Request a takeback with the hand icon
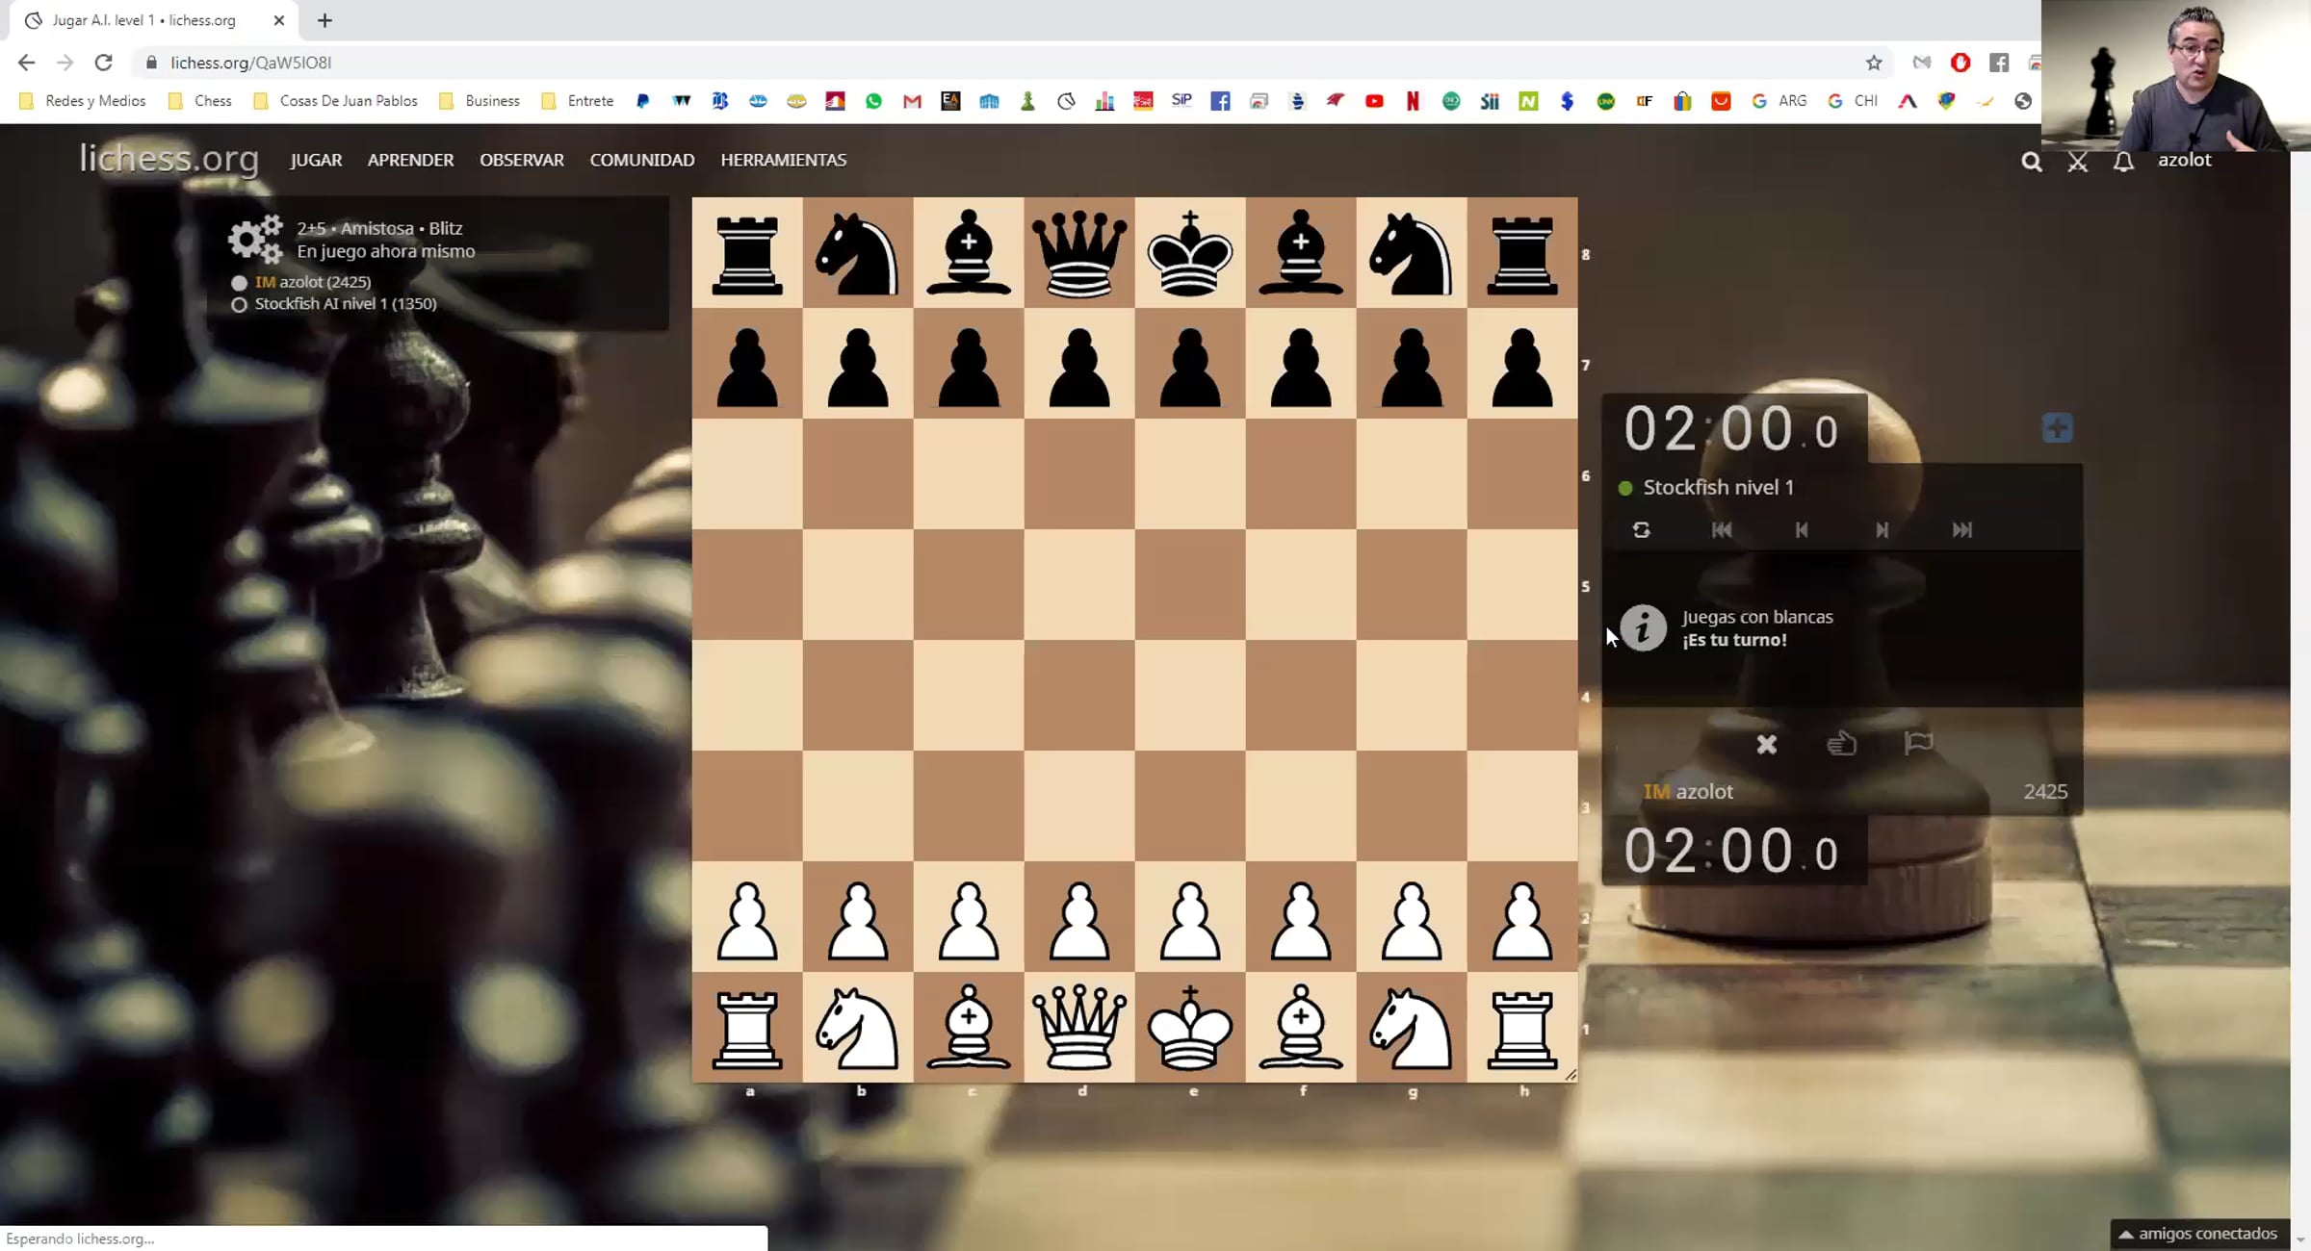 coord(1841,744)
